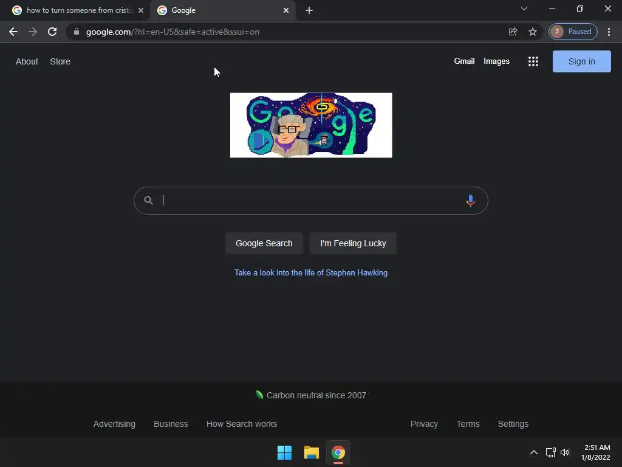The height and width of the screenshot is (467, 622).
Task: Open How Search works link
Action: 242,424
